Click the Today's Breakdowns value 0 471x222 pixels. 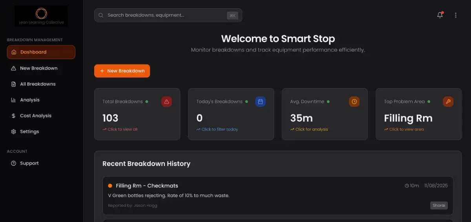point(199,118)
